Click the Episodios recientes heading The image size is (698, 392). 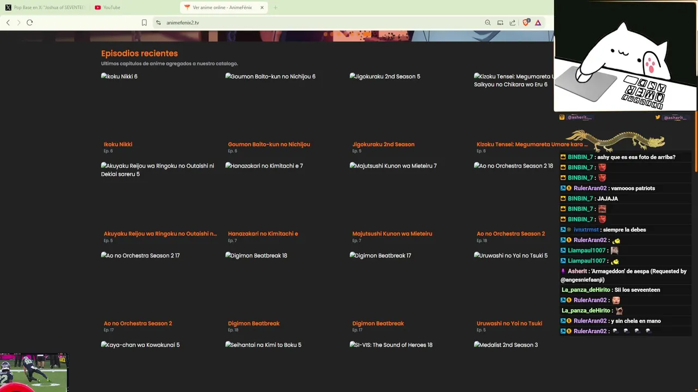139,53
